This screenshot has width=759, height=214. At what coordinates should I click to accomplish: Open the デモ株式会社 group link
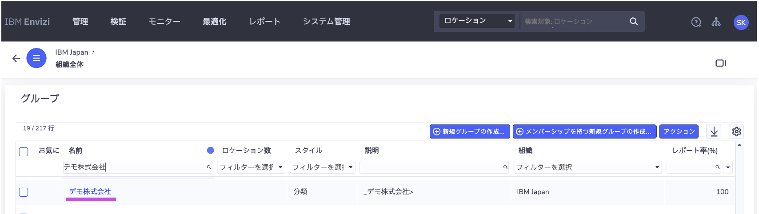click(x=90, y=191)
